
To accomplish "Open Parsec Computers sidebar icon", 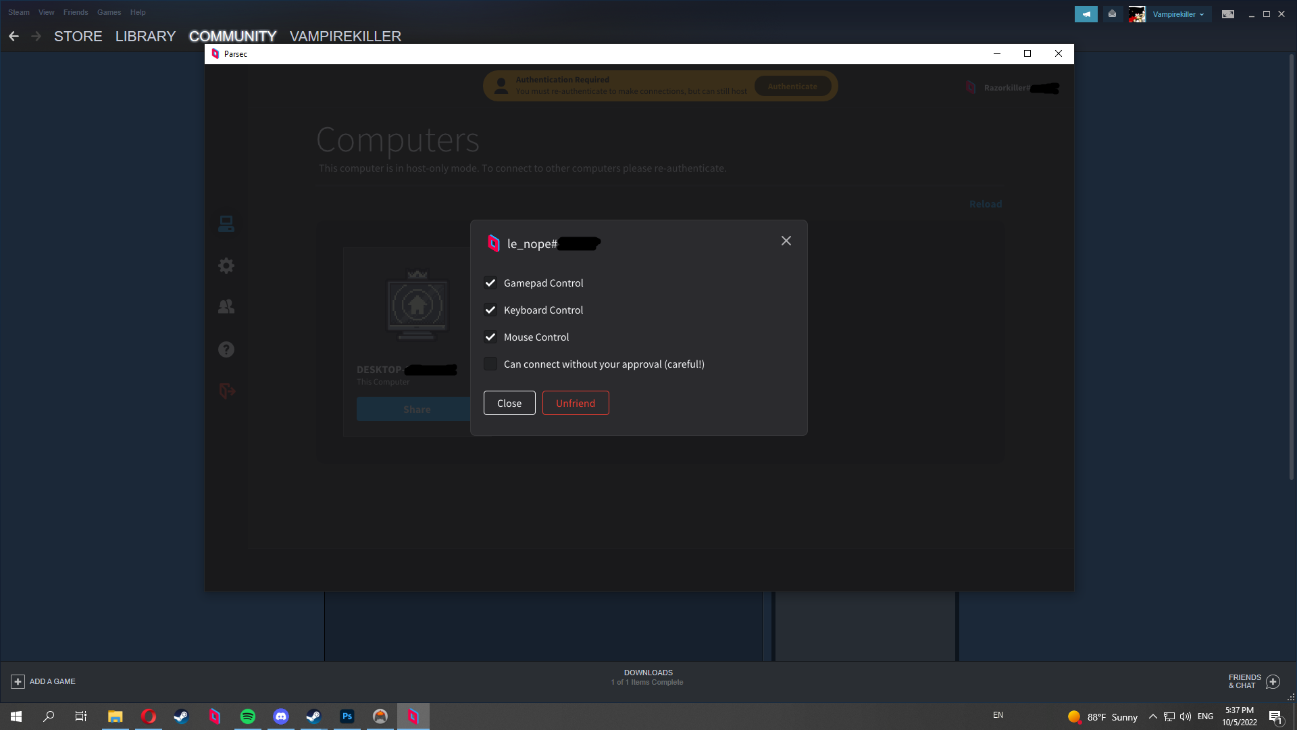I will click(226, 224).
